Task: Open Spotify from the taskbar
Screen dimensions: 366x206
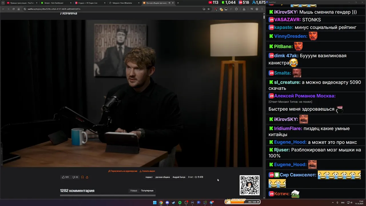Action: pos(180,203)
